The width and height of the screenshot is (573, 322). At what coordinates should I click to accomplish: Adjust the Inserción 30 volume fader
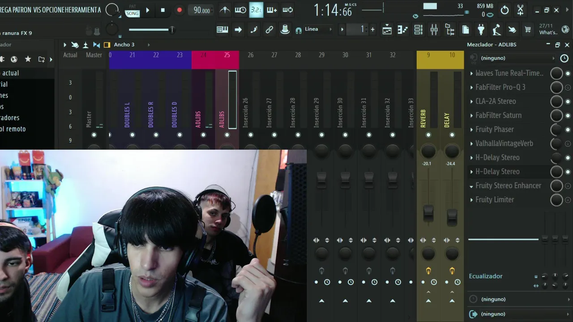(345, 180)
